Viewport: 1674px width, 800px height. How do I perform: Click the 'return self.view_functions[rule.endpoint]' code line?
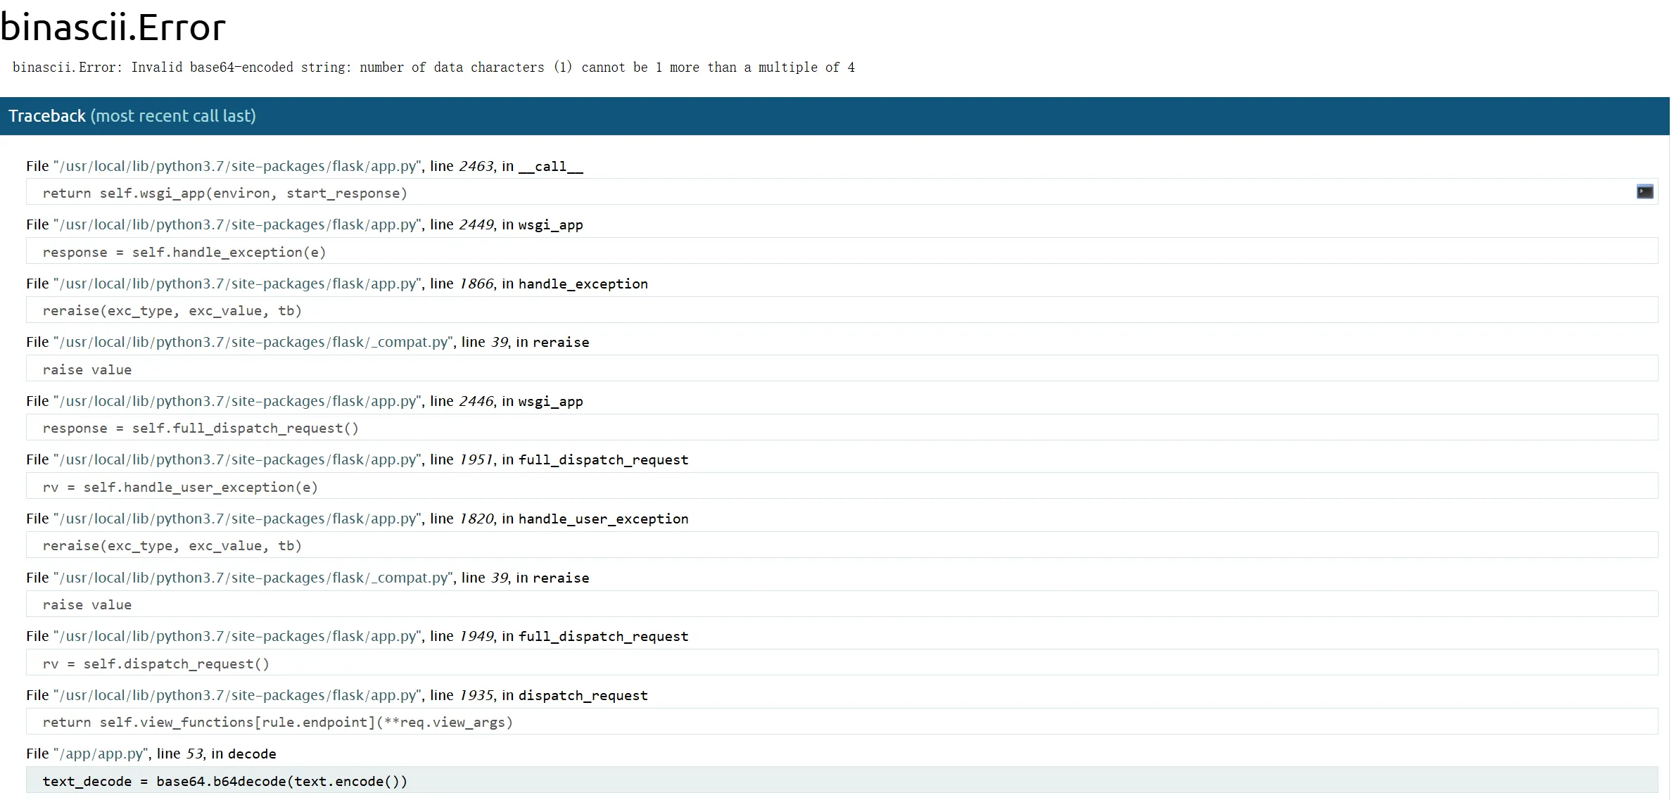tap(842, 721)
